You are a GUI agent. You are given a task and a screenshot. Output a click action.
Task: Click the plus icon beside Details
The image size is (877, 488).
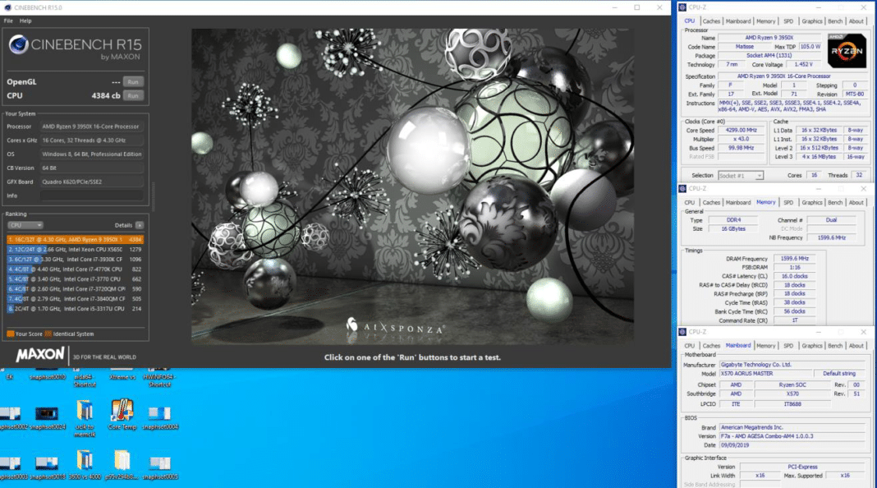coord(140,225)
